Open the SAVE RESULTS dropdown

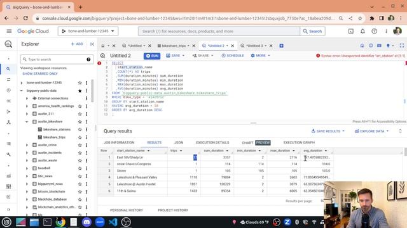pos(328,131)
